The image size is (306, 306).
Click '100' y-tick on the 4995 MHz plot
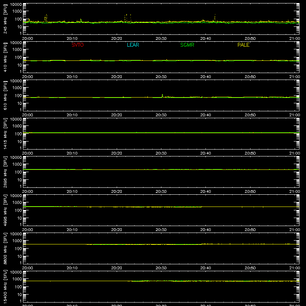18,210
